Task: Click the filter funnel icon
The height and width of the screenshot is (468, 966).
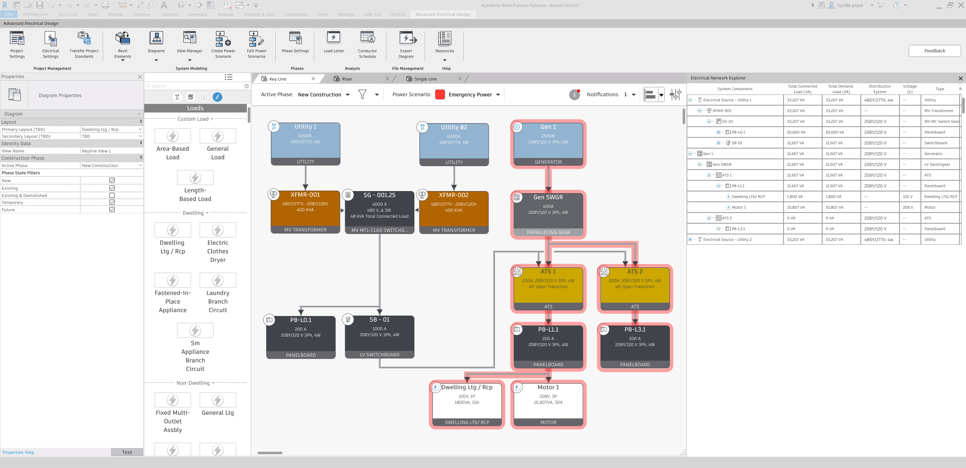Action: pos(362,94)
